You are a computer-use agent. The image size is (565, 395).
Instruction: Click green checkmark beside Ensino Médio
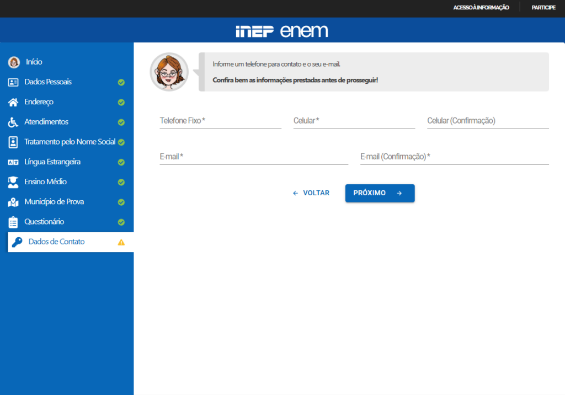click(121, 183)
